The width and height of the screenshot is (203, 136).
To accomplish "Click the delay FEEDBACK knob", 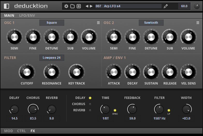I will coord(132,109).
